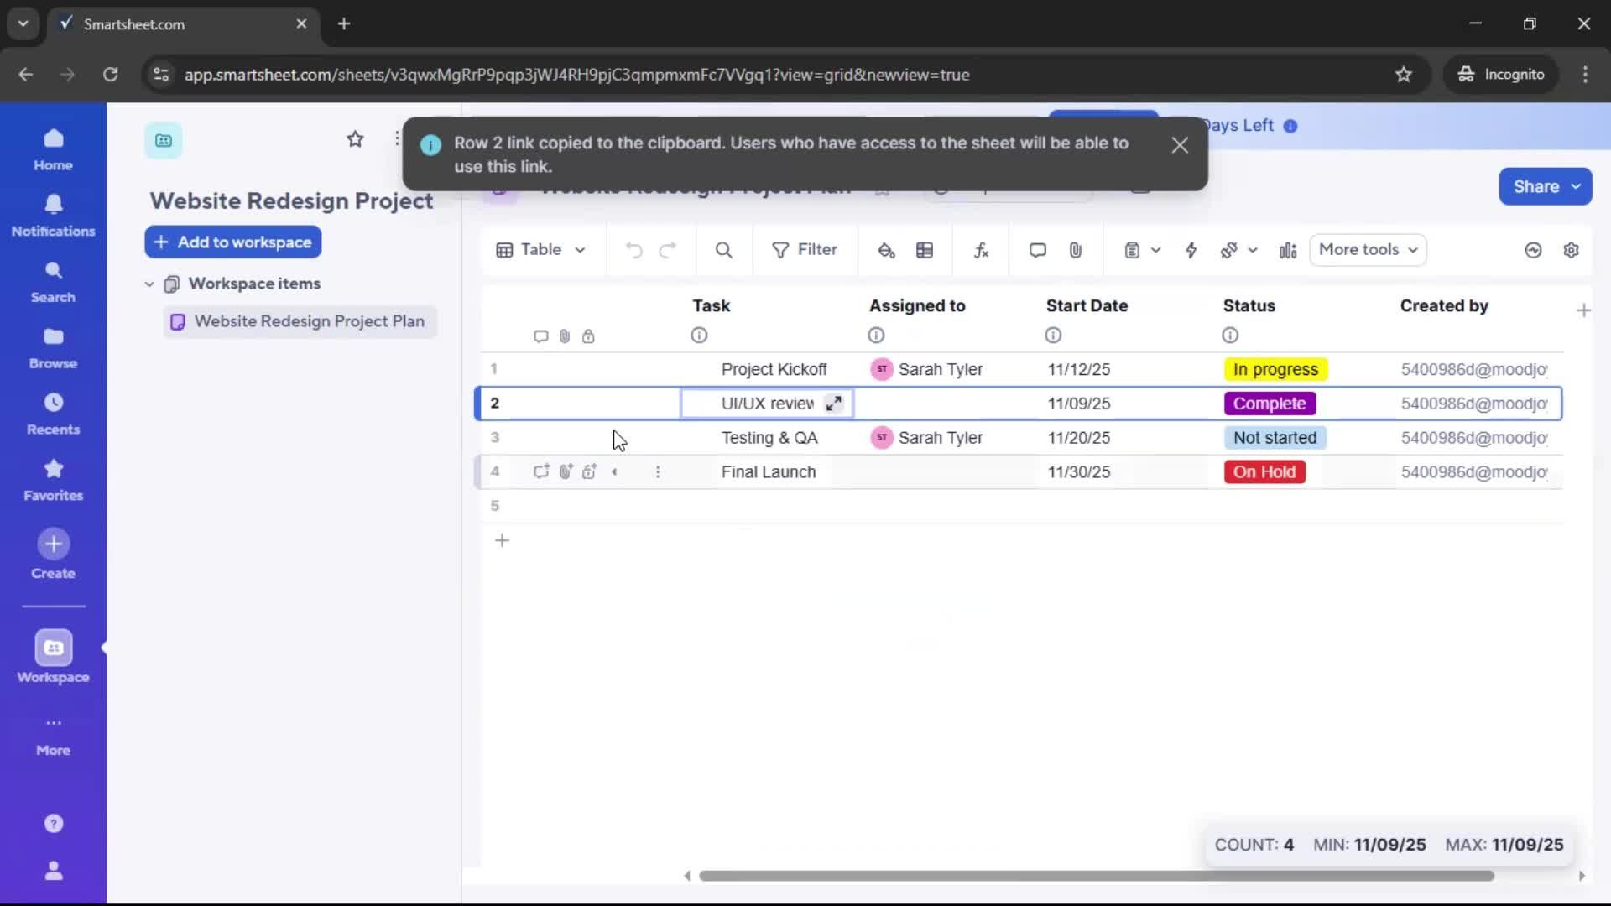1611x906 pixels.
Task: Open the formula builder (fx icon)
Action: coord(982,250)
